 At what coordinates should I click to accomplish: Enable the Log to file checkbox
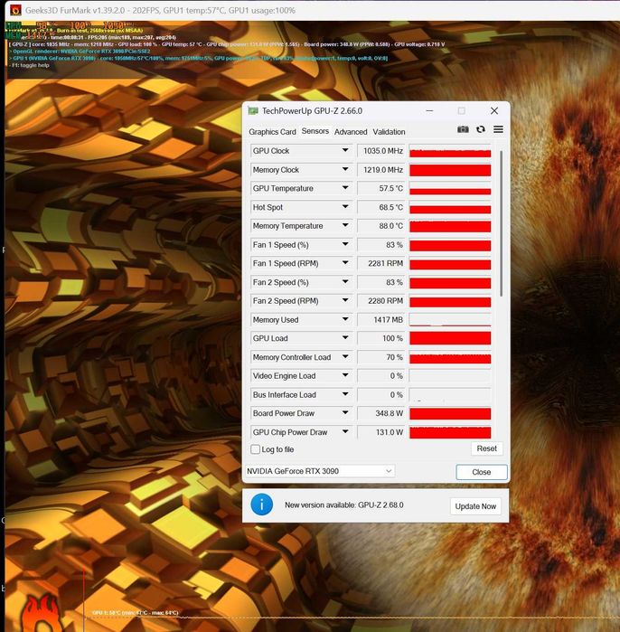point(256,449)
